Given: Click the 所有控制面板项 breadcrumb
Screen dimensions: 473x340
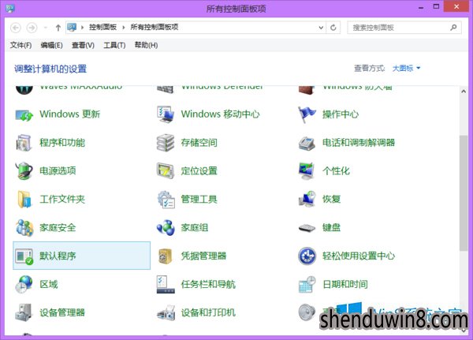Looking at the screenshot, I should point(155,27).
